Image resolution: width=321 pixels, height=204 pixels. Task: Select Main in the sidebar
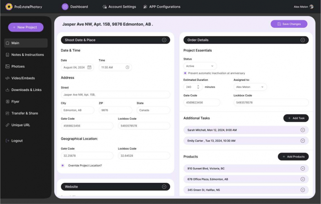26,43
